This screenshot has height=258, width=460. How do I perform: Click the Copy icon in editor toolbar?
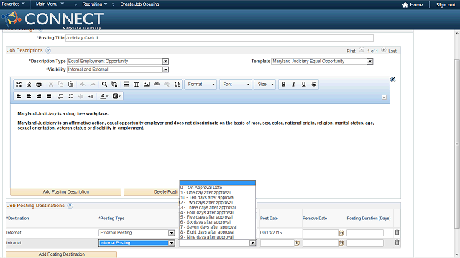60,85
